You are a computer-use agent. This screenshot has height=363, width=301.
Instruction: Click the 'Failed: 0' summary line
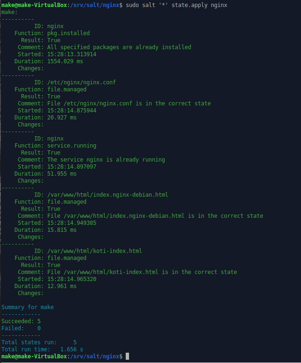(21, 328)
